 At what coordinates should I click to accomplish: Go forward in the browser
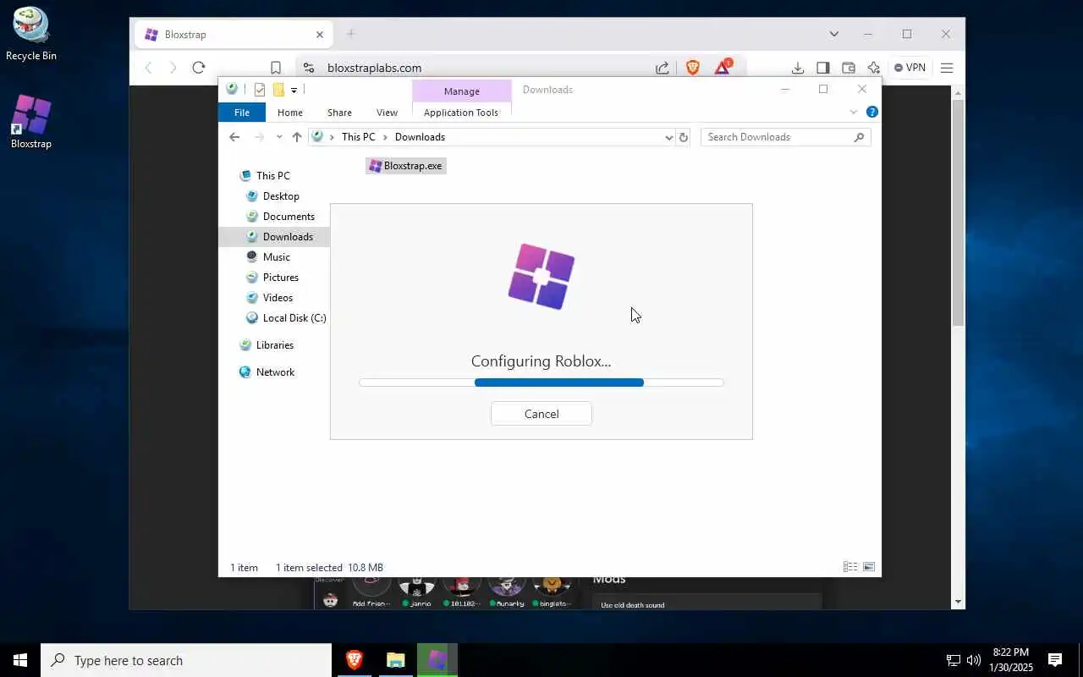[173, 68]
